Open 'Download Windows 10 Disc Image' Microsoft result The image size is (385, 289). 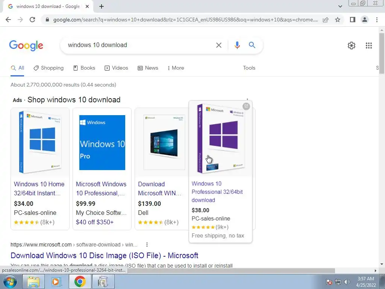(x=105, y=256)
